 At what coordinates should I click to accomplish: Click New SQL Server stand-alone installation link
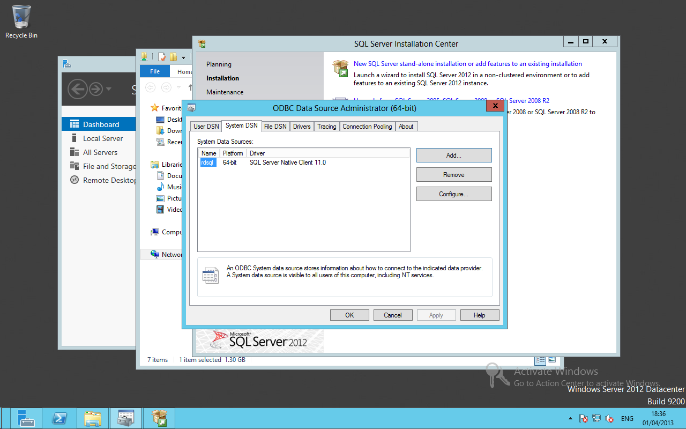(x=468, y=64)
